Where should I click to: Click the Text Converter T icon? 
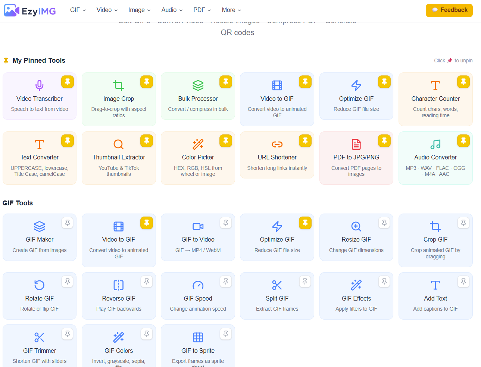point(40,144)
